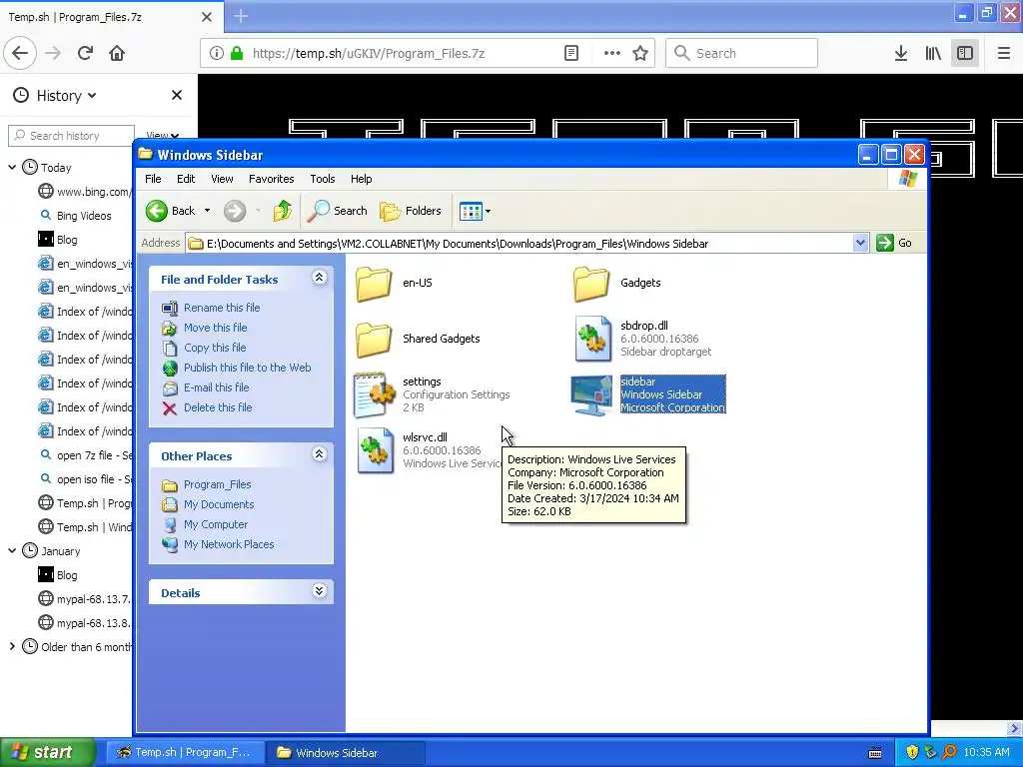
Task: Click Copy this file
Action: [x=215, y=348]
